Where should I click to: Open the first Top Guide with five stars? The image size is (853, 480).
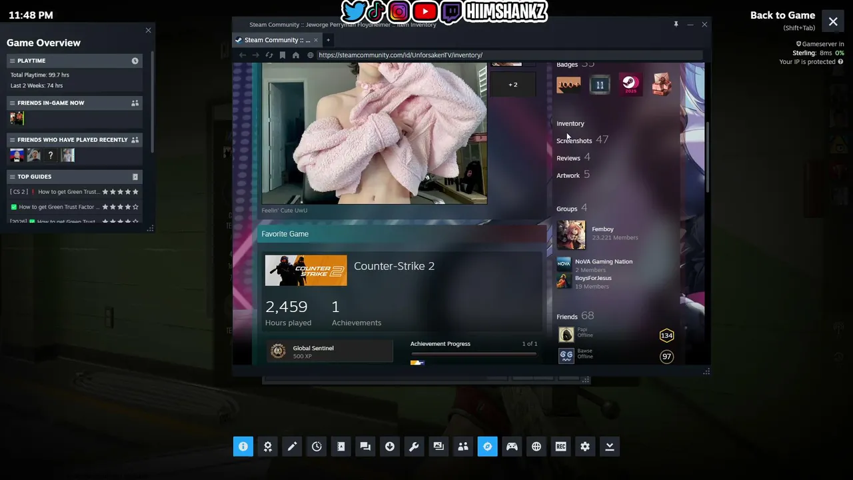[x=74, y=192]
